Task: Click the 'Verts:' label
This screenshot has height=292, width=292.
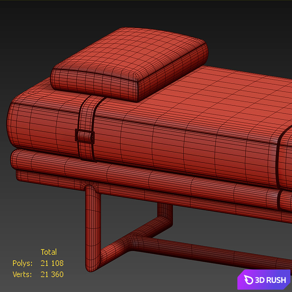Action: tap(22, 274)
